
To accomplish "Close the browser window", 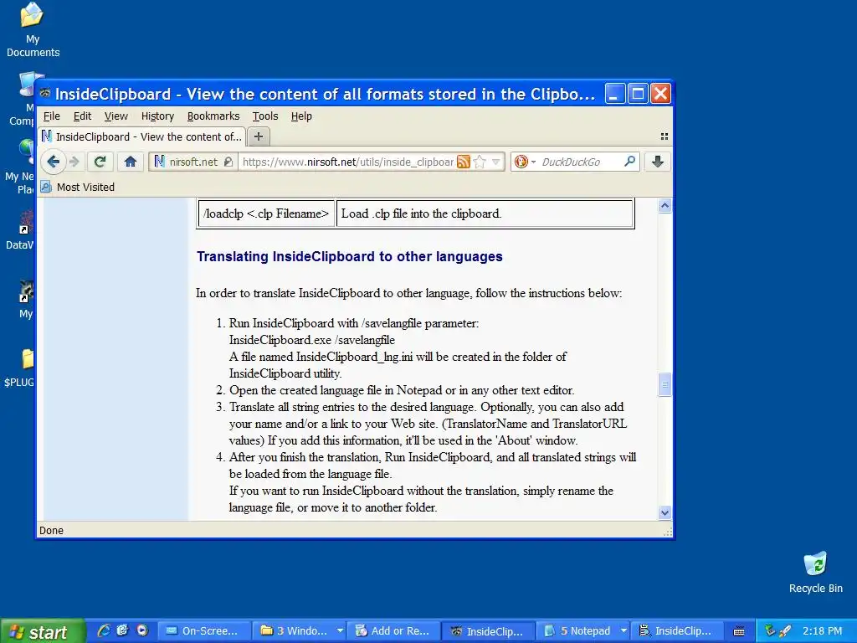I will pos(660,94).
